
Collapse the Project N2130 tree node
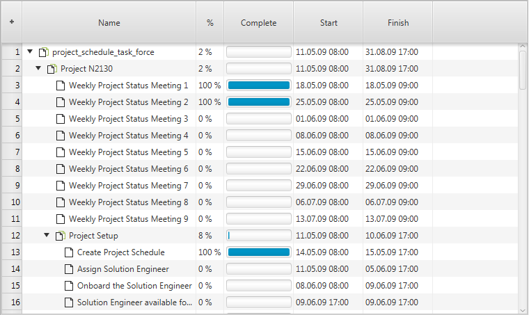pos(38,68)
